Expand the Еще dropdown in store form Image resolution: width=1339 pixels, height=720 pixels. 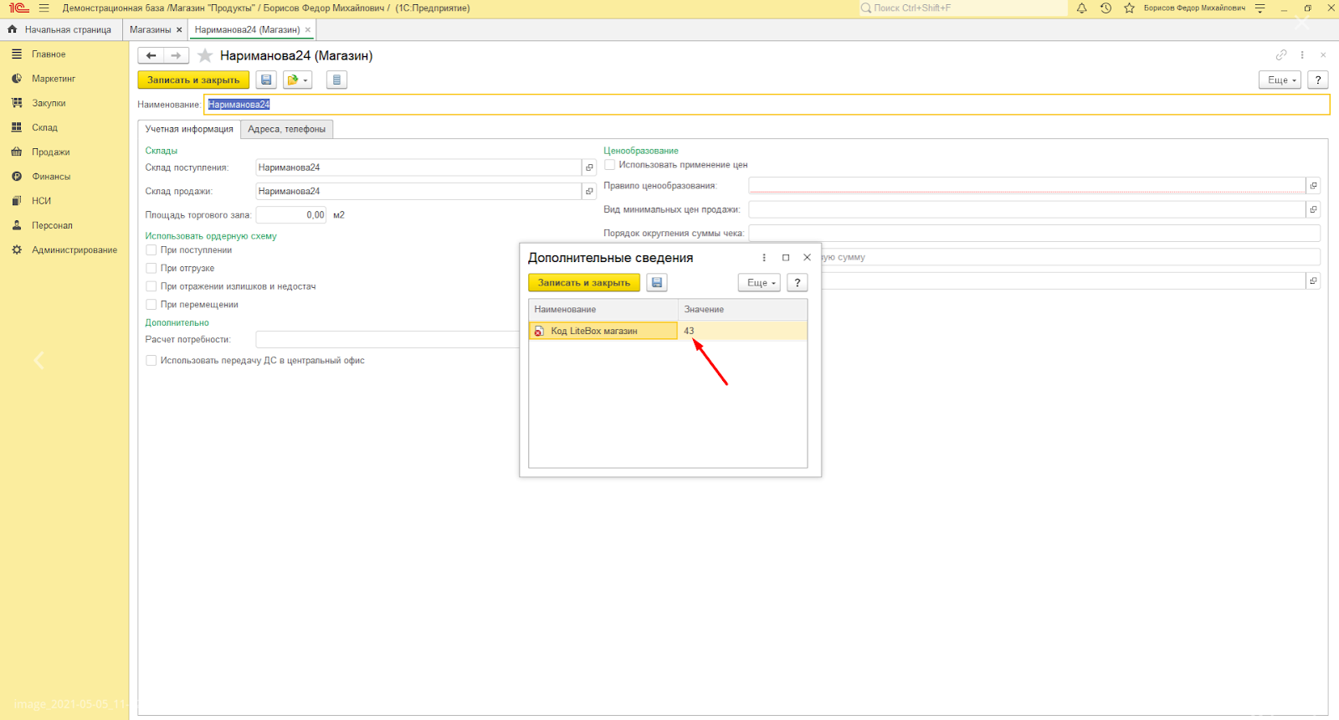(x=1280, y=80)
